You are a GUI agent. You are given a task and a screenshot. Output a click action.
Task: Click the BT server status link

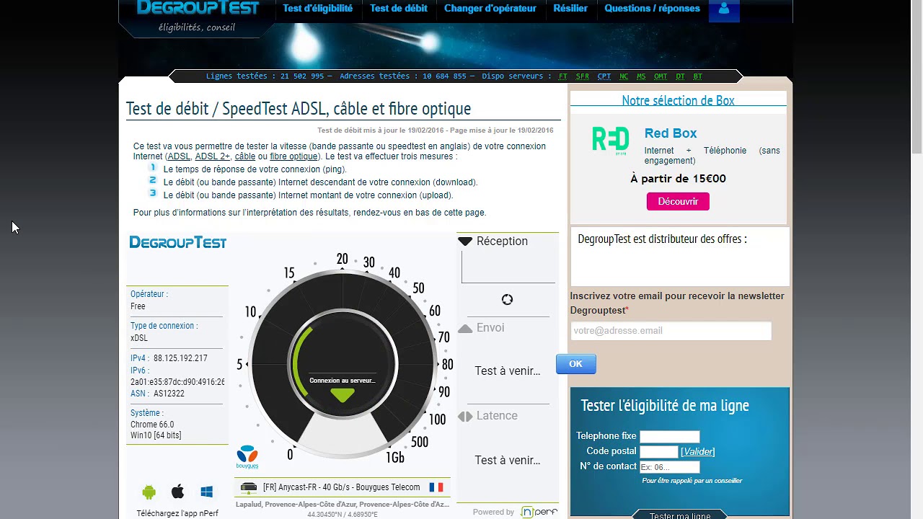[x=698, y=76]
